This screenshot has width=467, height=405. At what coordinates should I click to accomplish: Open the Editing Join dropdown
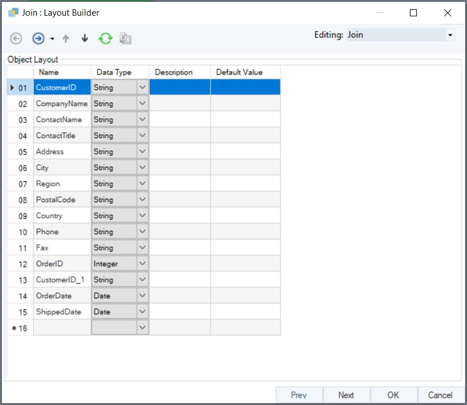[x=450, y=35]
